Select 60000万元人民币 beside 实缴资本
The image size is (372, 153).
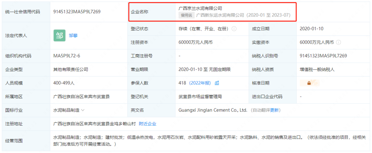click(317, 43)
